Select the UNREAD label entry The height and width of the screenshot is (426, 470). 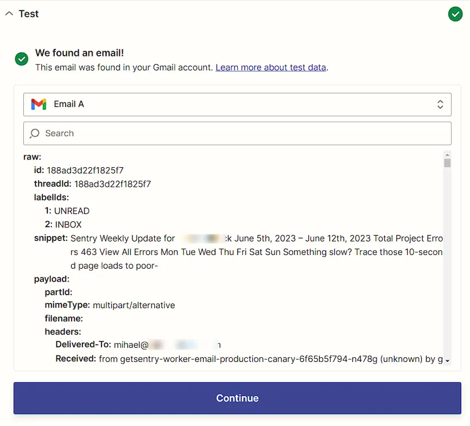pos(67,211)
